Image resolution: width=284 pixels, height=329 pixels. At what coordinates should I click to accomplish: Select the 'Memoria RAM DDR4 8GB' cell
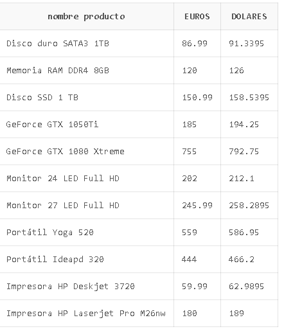coord(86,71)
